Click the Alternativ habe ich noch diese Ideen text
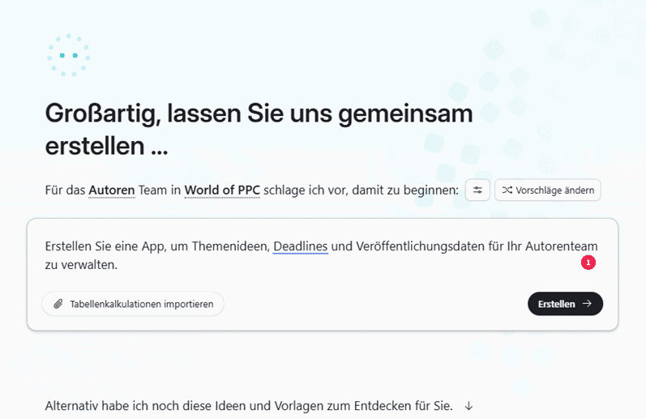Viewport: 646px width, 419px height. (178, 405)
